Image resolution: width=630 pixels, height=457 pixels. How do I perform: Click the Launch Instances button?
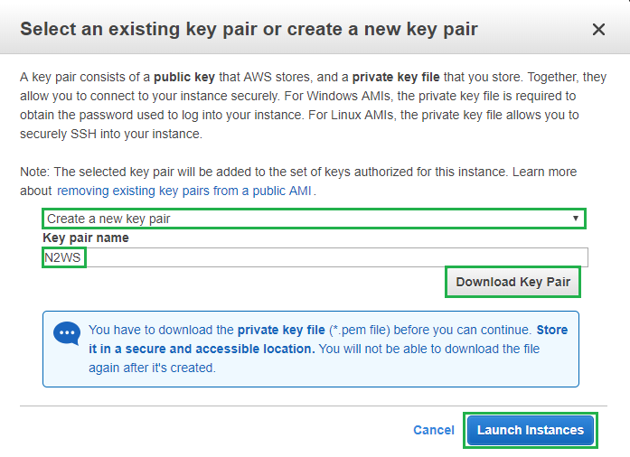[x=530, y=430]
